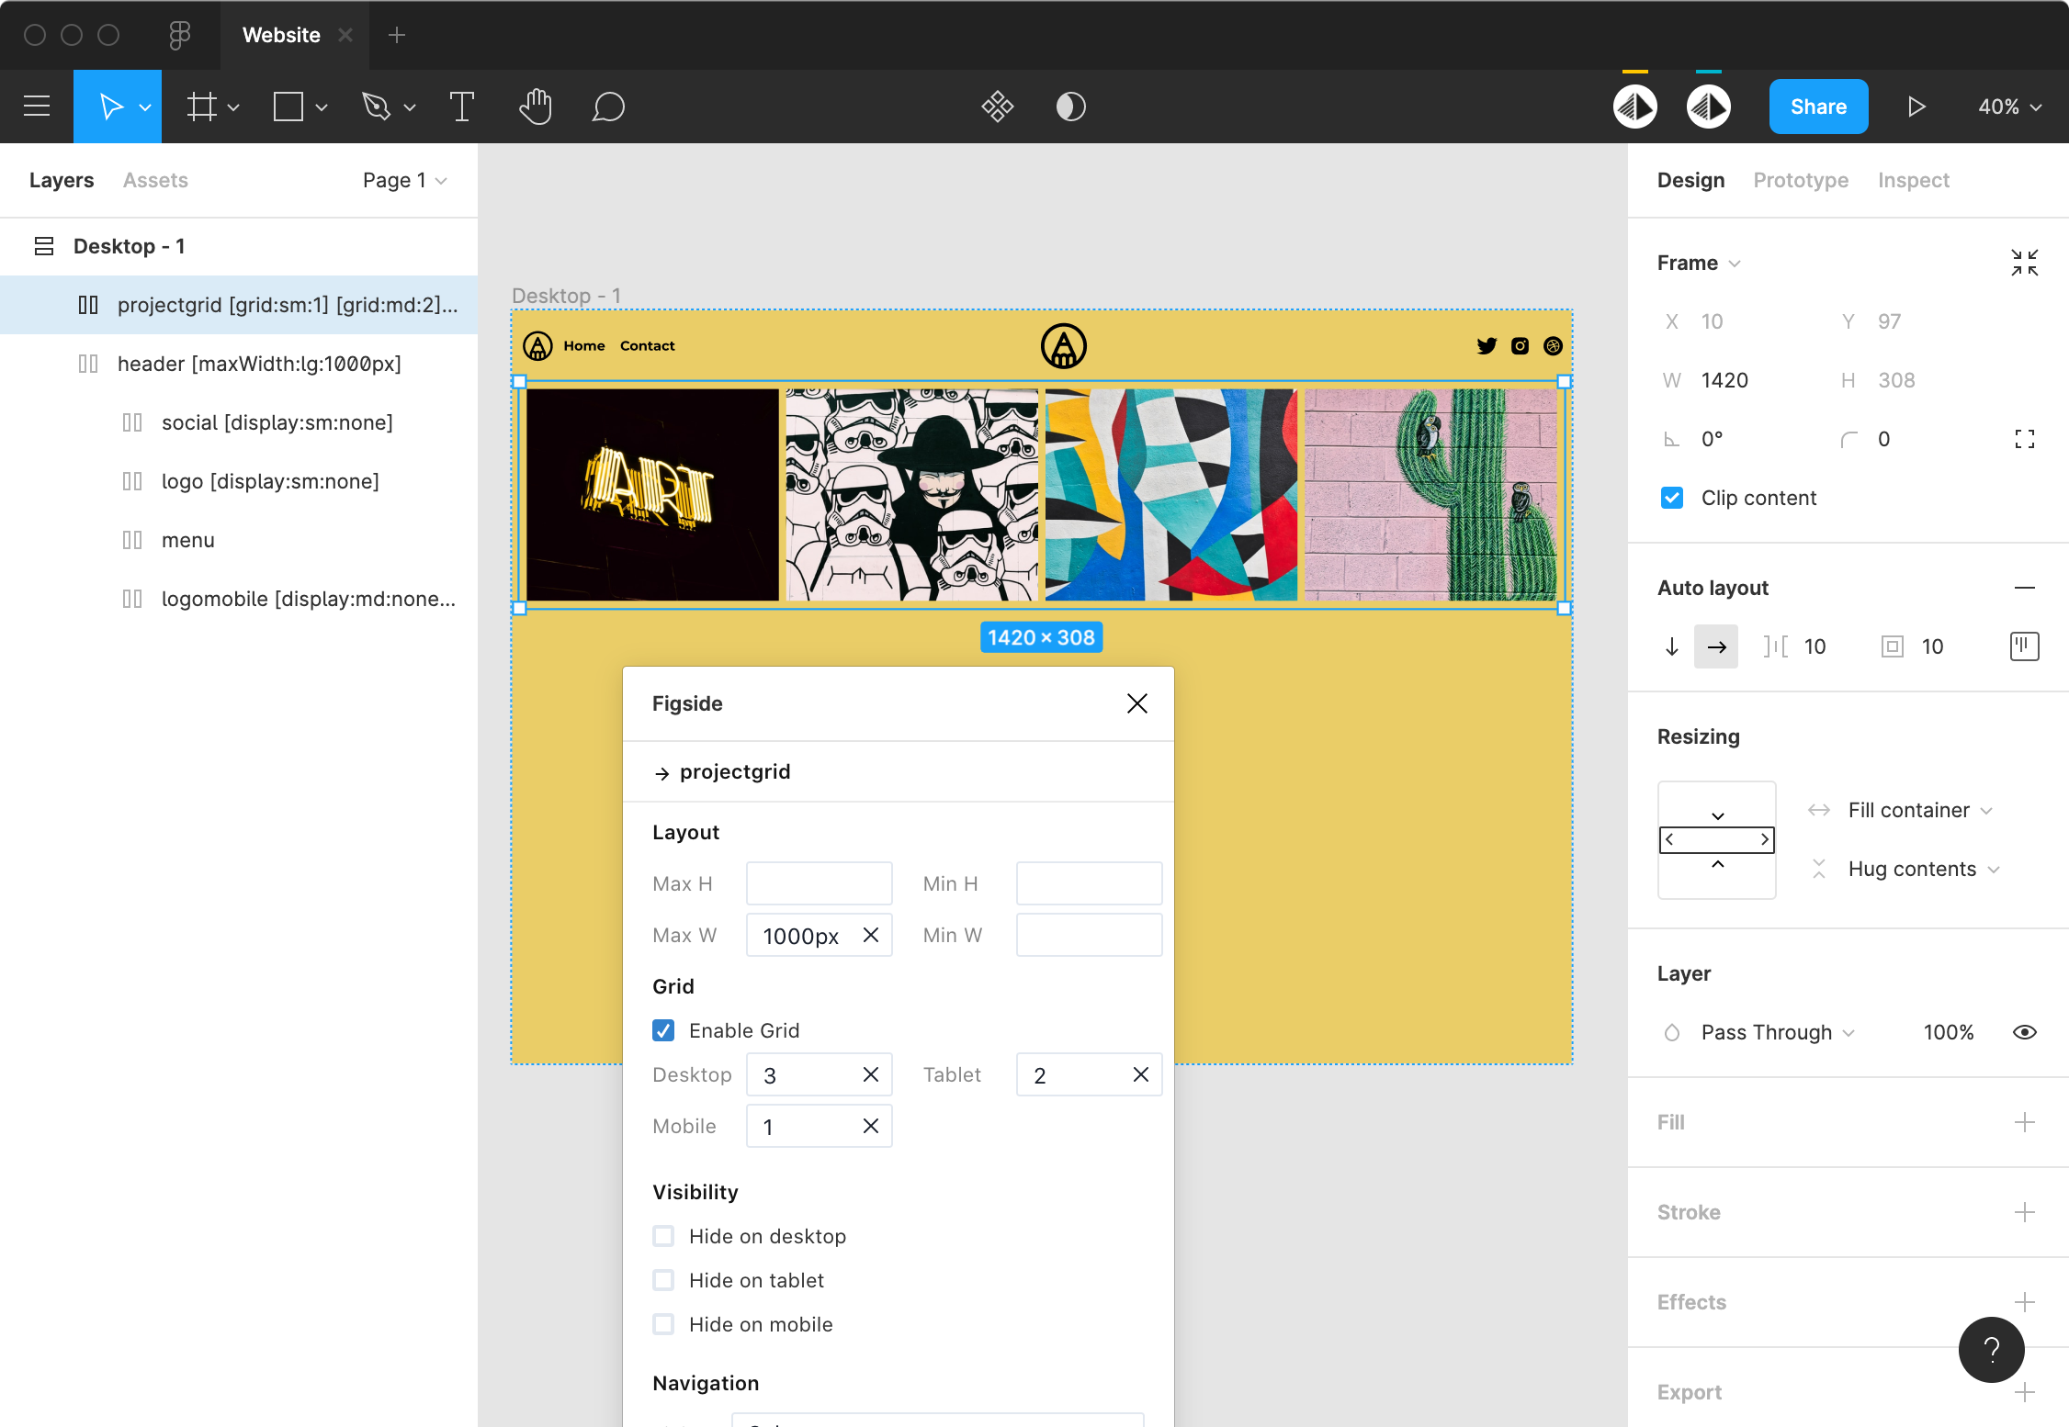Check Hide on desktop
Image resolution: width=2069 pixels, height=1427 pixels.
click(663, 1236)
